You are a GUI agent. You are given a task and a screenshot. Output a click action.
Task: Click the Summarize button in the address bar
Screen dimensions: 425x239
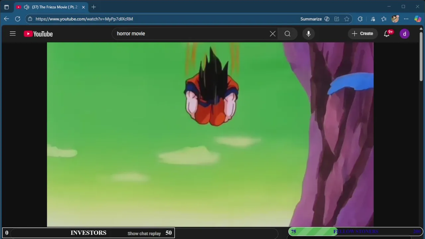[311, 19]
